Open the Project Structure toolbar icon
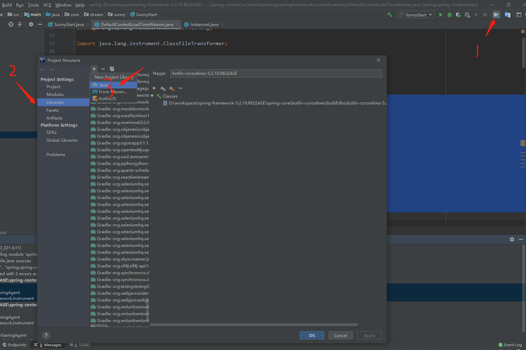Image resolution: width=526 pixels, height=350 pixels. pyautogui.click(x=496, y=15)
